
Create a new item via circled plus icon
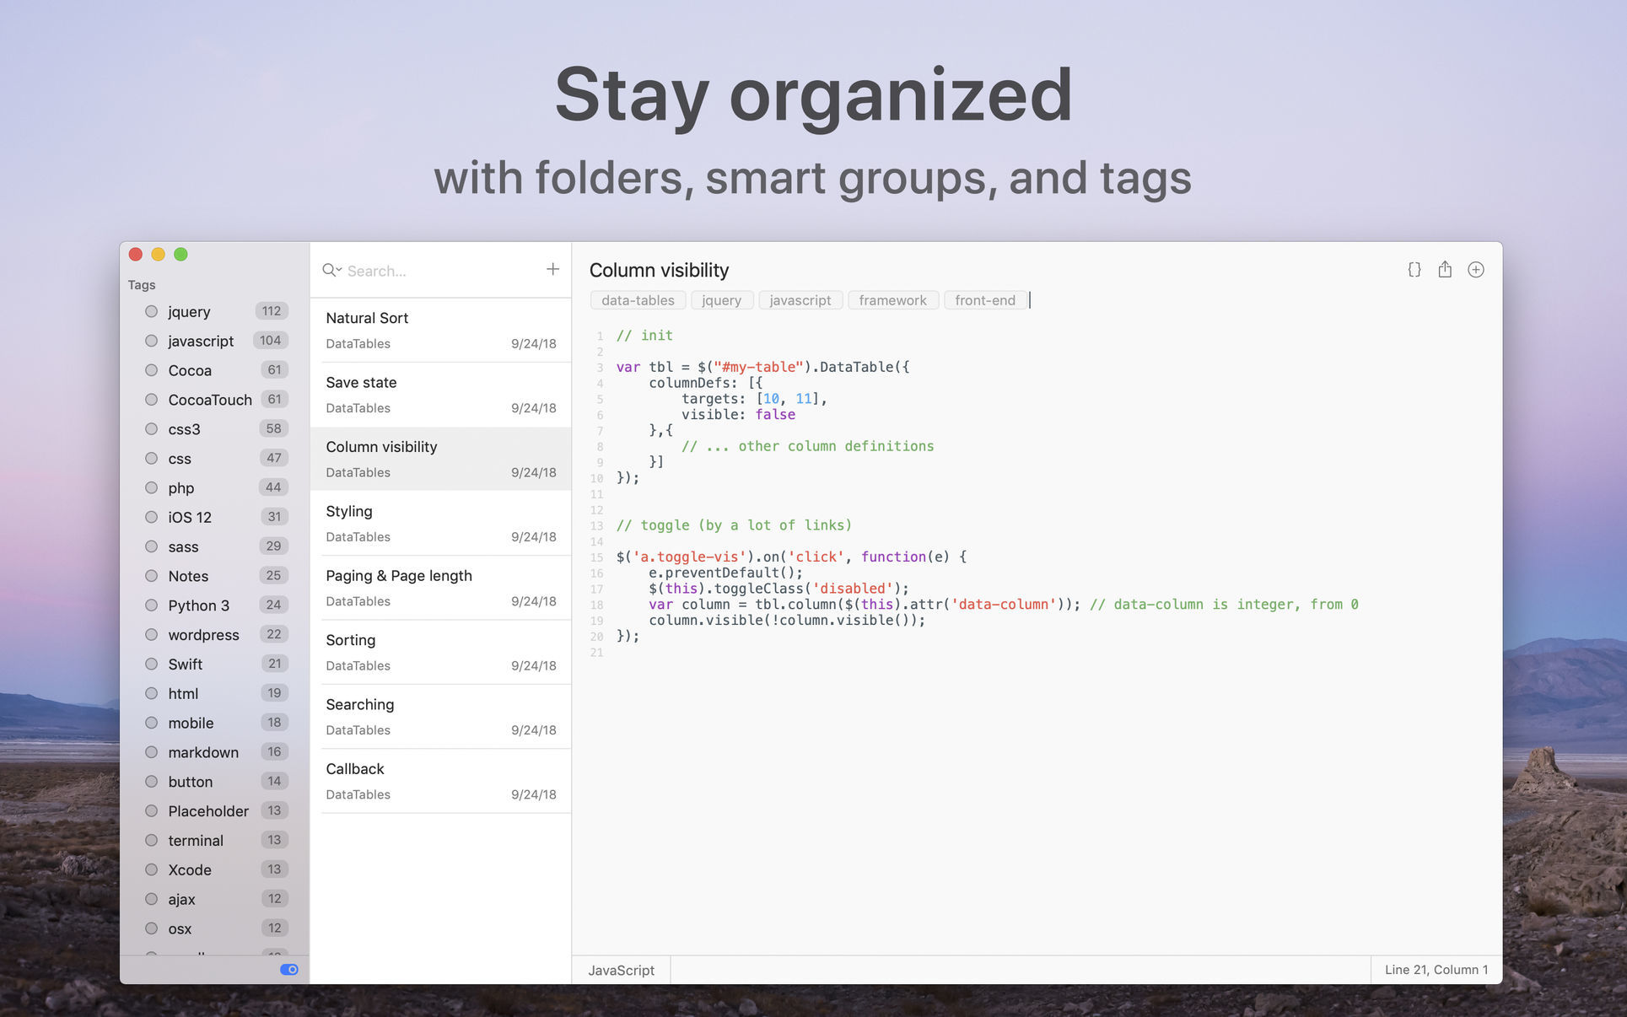[1476, 269]
